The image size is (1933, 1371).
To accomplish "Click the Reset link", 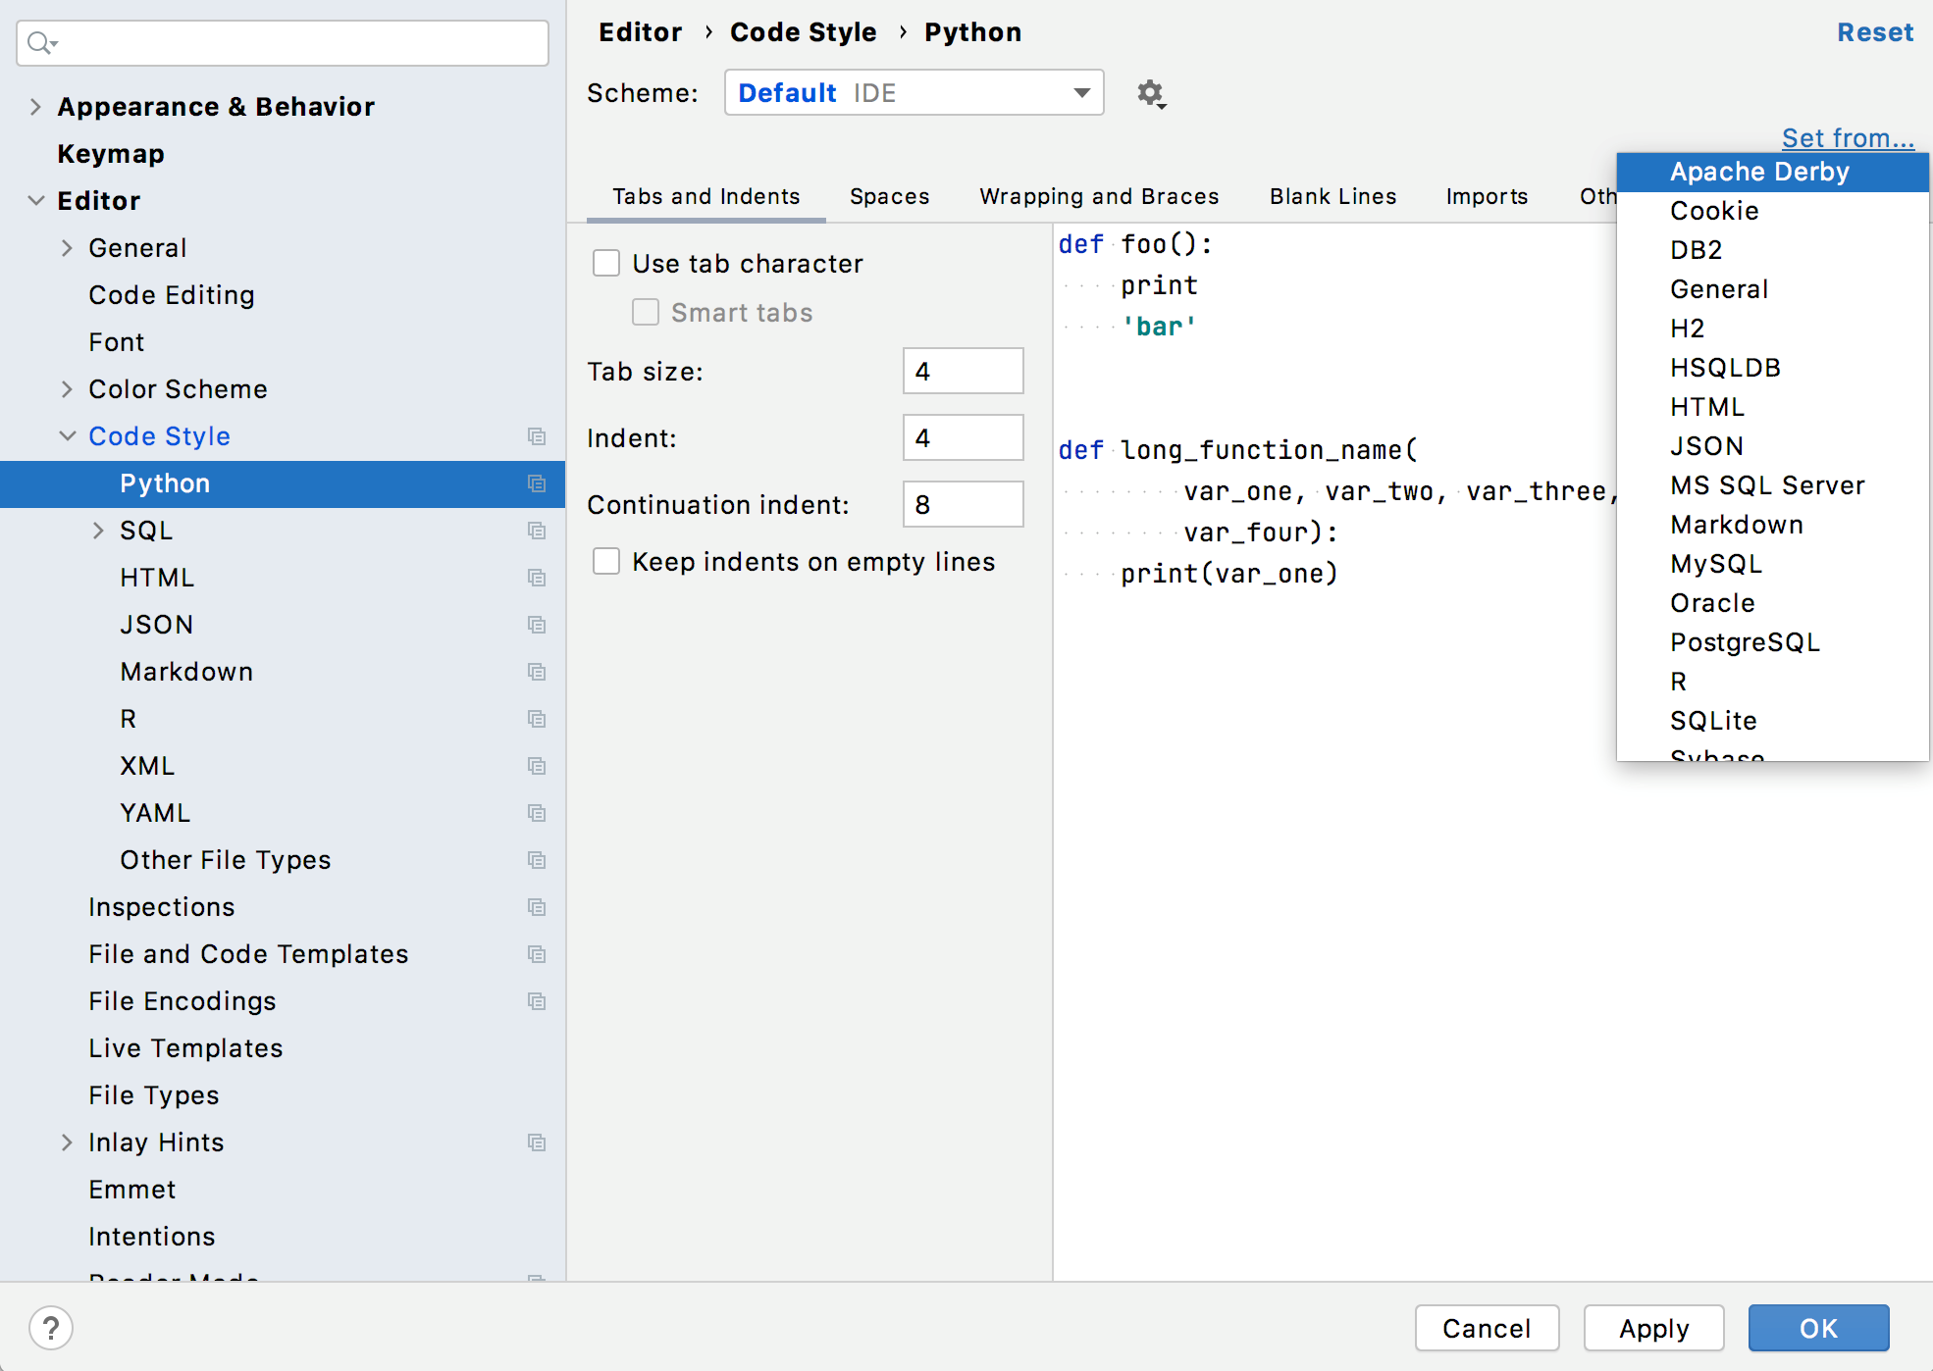I will [x=1874, y=32].
